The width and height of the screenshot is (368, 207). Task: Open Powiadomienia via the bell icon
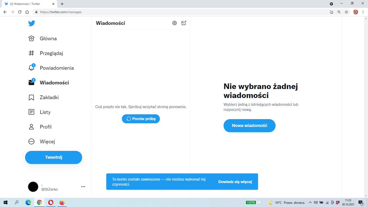(x=31, y=68)
